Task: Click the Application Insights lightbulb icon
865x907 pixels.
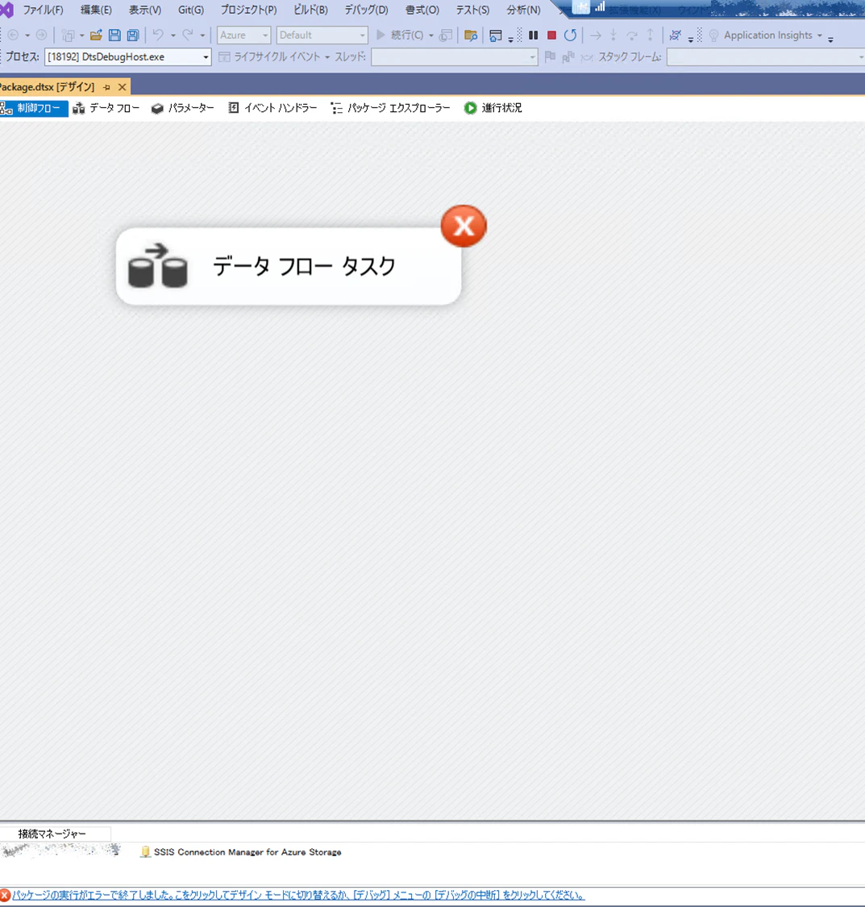Action: click(713, 35)
